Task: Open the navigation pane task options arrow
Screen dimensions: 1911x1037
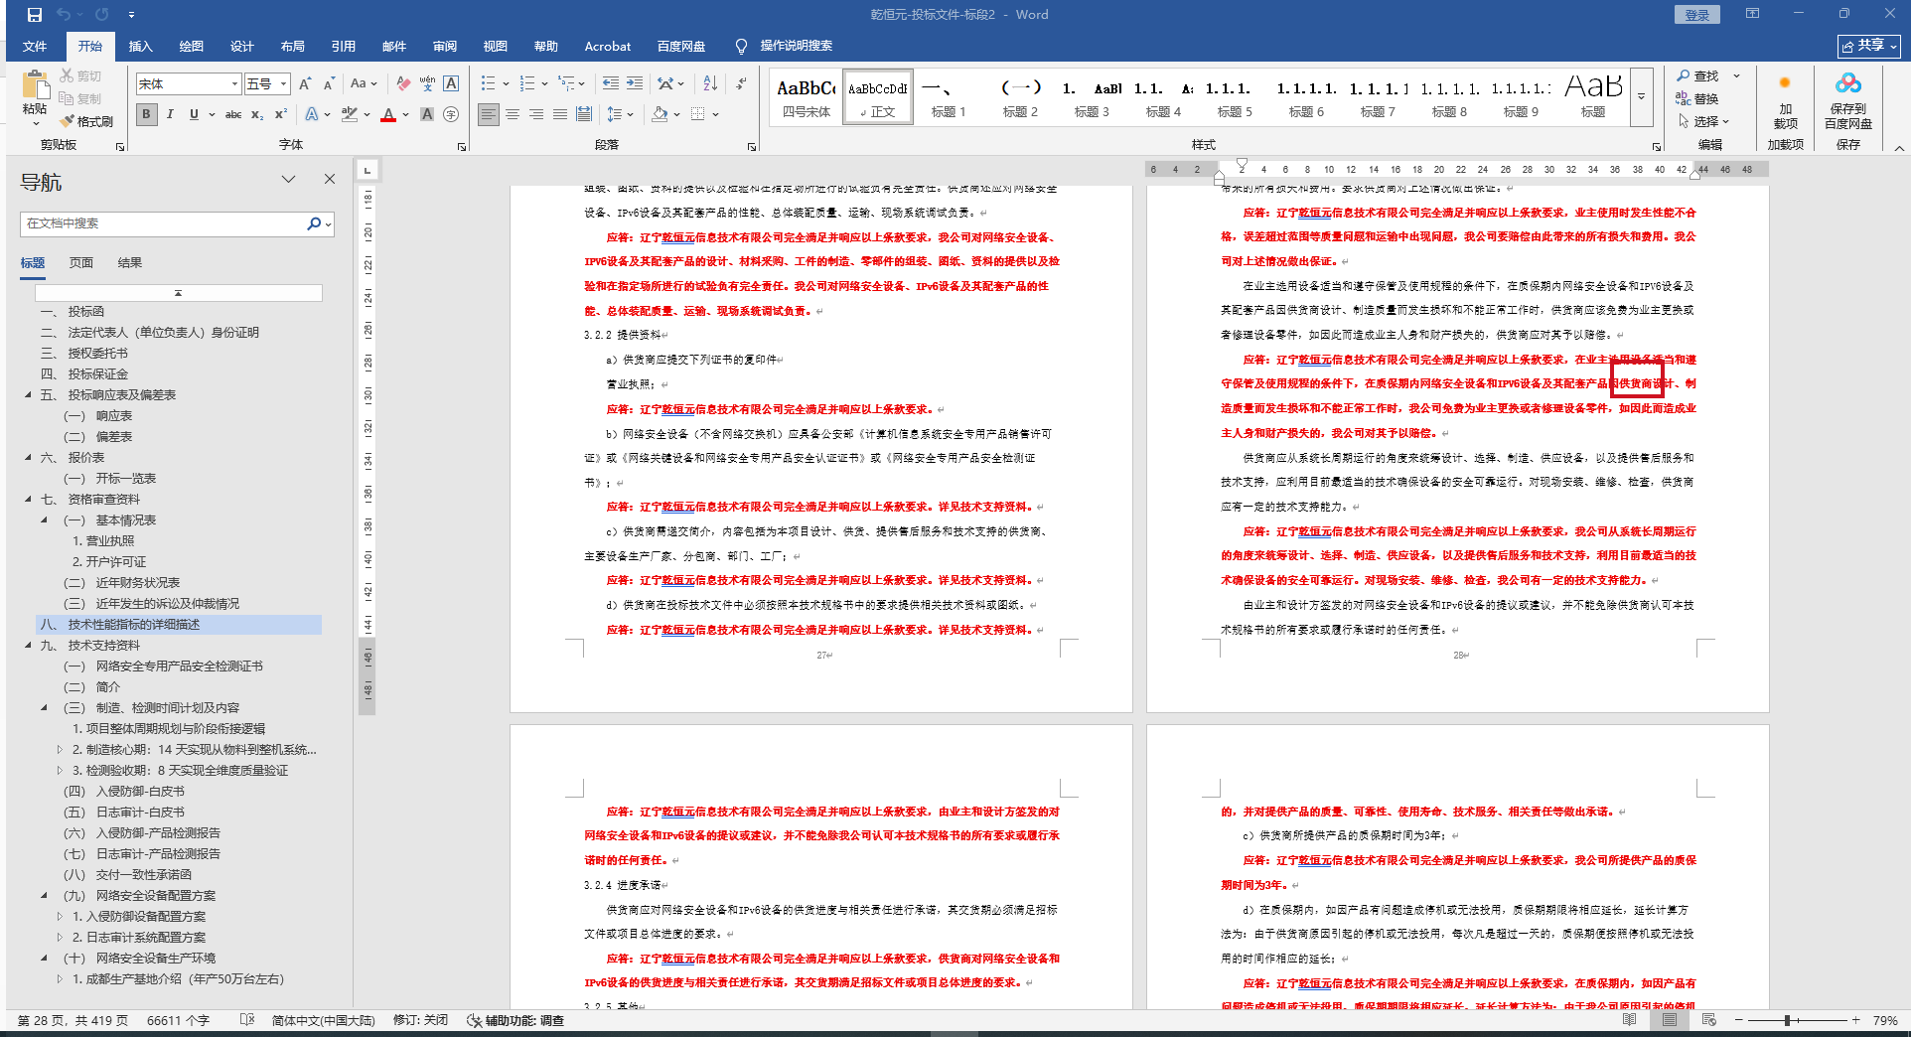Action: [x=288, y=180]
